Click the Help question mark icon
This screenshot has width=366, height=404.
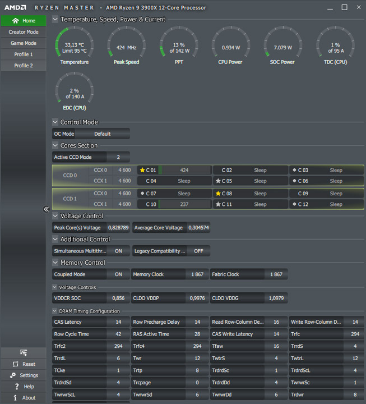click(x=17, y=387)
